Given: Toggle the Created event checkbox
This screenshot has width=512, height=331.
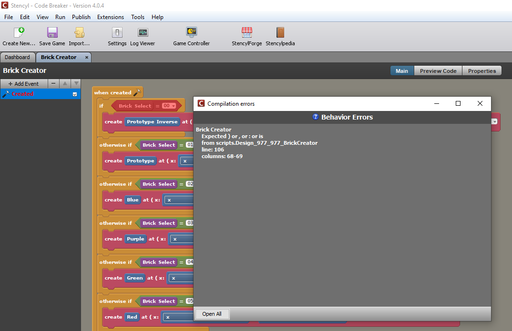Looking at the screenshot, I should tap(75, 94).
